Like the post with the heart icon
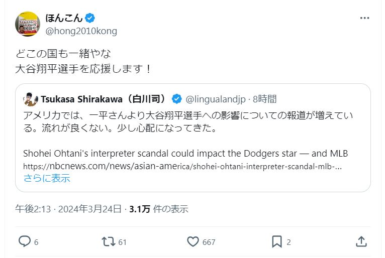The width and height of the screenshot is (385, 258). 193,241
